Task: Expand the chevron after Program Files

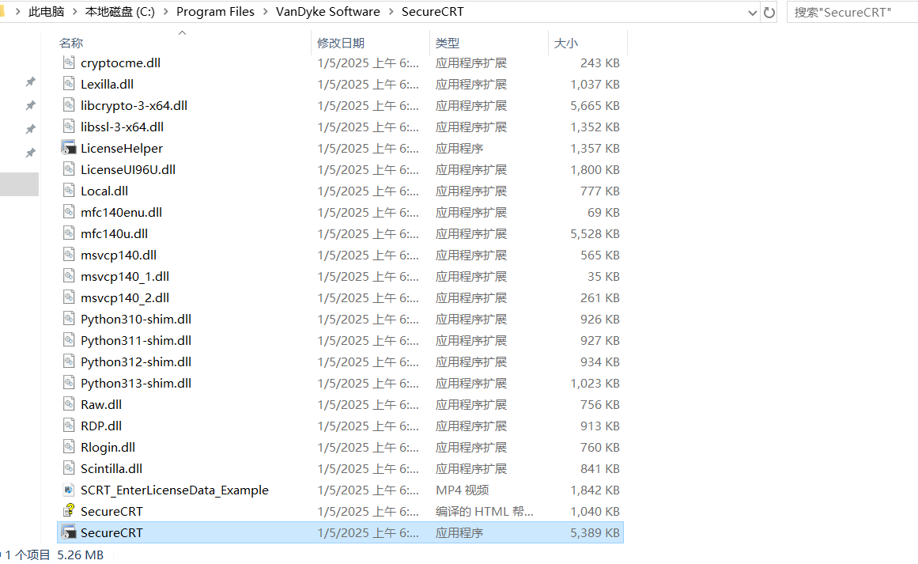Action: 265,12
